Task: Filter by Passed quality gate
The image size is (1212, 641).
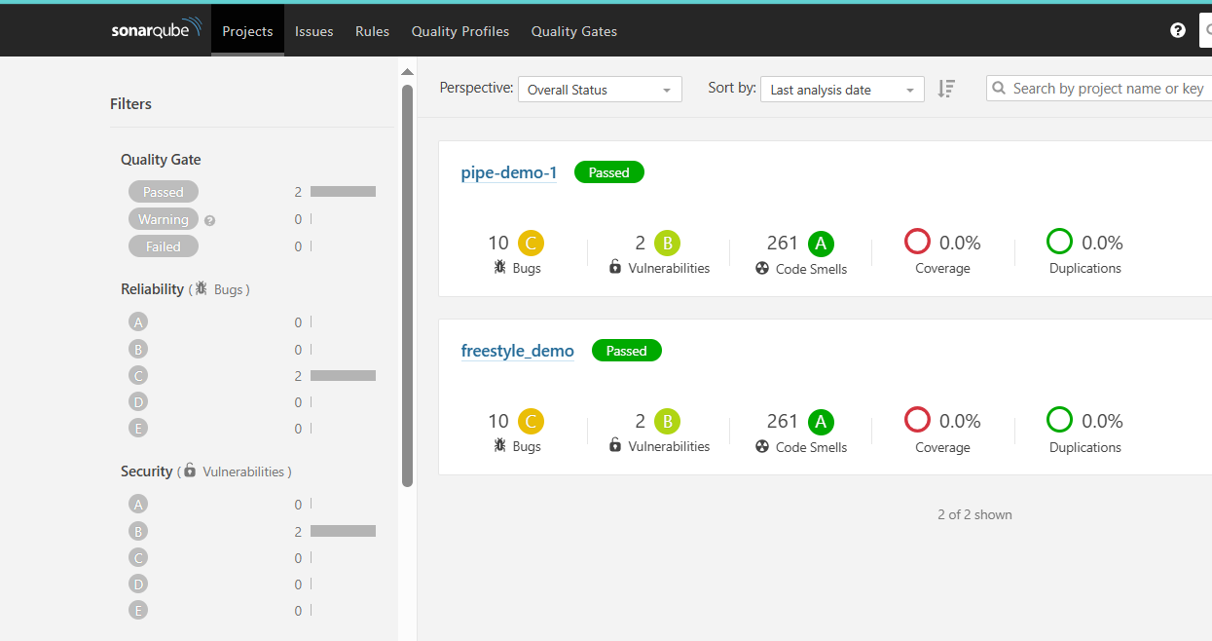Action: [163, 192]
